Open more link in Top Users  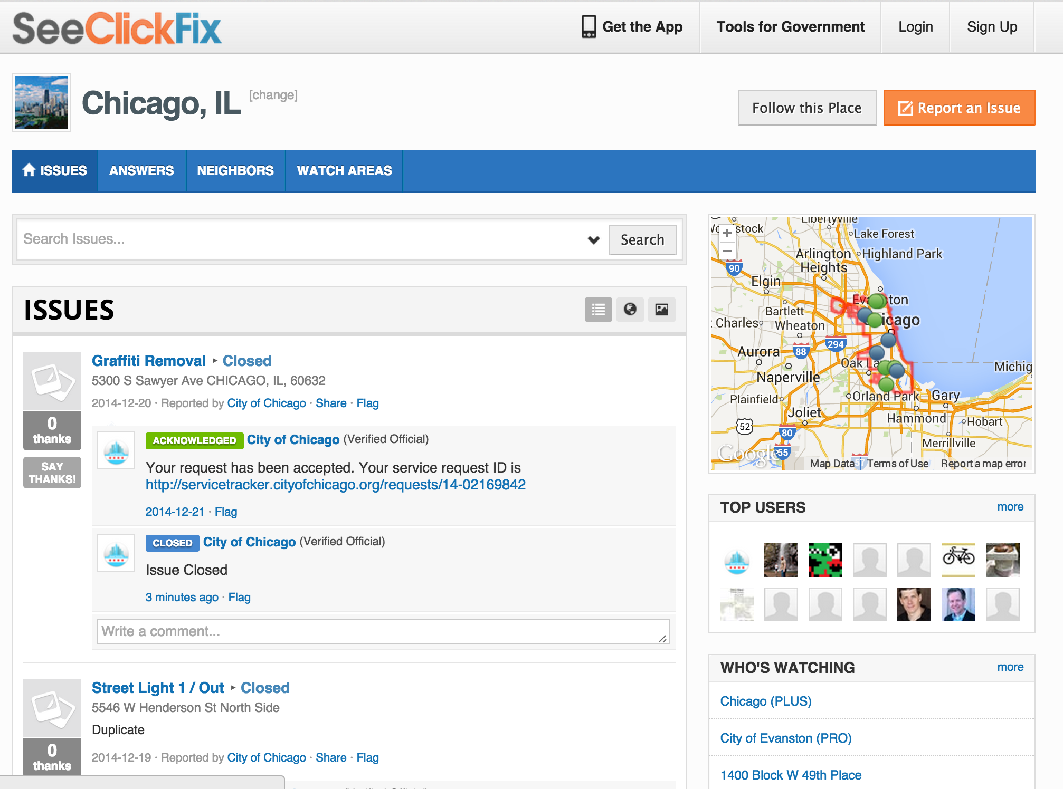tap(1010, 507)
